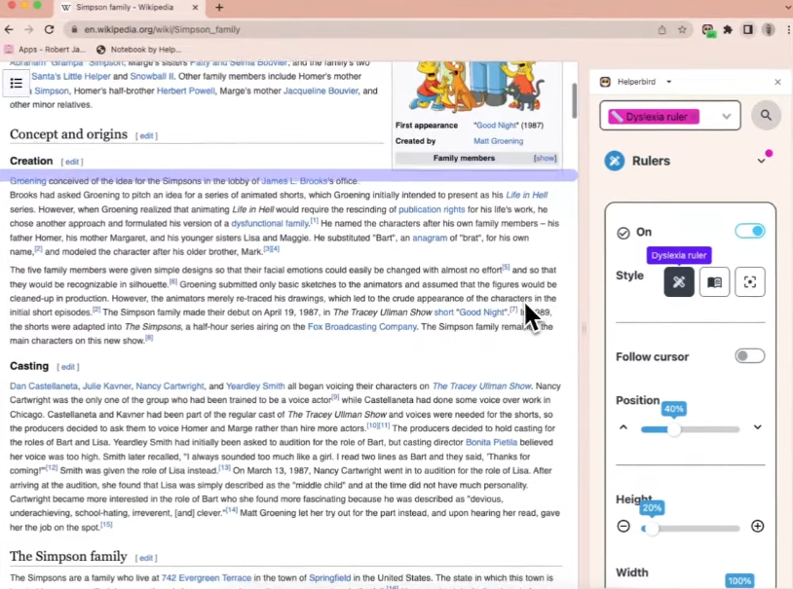Bookmark this page with the star icon
Image resolution: width=793 pixels, height=589 pixels.
pyautogui.click(x=682, y=29)
